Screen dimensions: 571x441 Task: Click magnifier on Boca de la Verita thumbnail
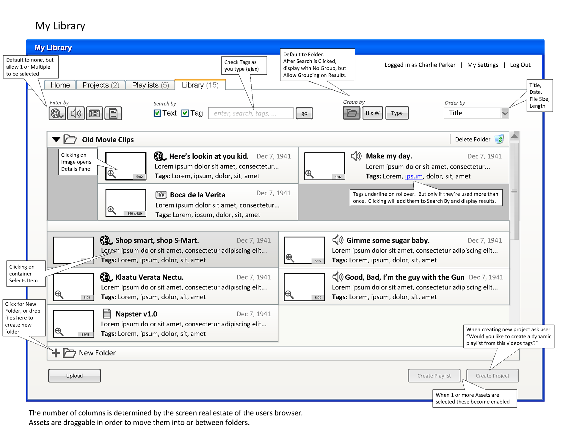(x=112, y=210)
